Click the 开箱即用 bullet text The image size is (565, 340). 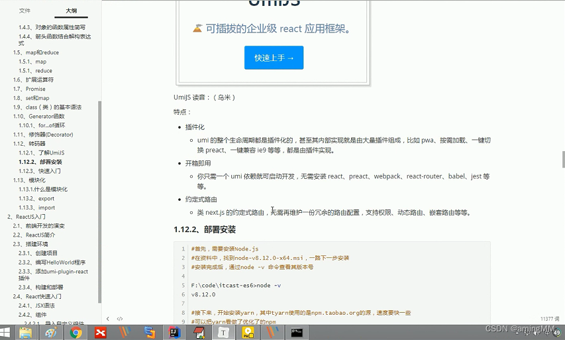198,163
